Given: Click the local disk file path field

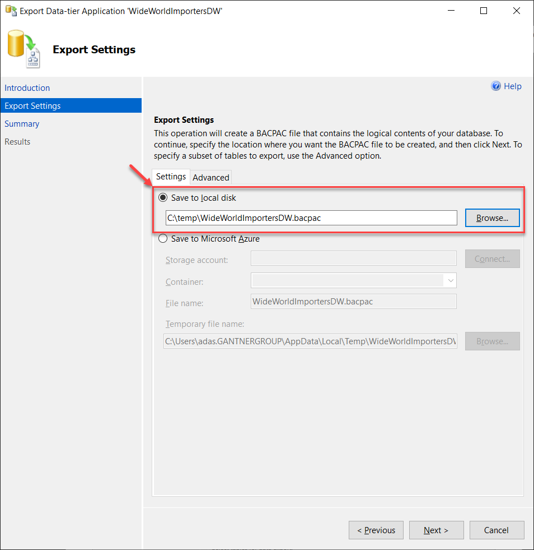Looking at the screenshot, I should tap(311, 218).
